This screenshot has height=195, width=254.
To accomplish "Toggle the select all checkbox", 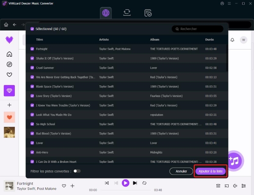I will pos(32,29).
